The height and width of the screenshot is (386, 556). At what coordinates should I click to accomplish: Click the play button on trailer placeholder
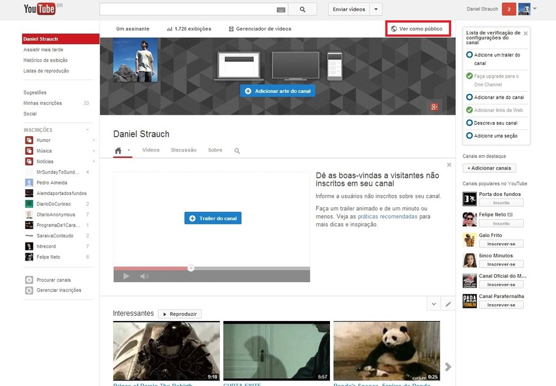coord(126,276)
